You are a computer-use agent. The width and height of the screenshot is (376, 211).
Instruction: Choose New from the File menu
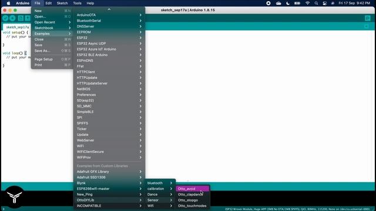point(52,11)
